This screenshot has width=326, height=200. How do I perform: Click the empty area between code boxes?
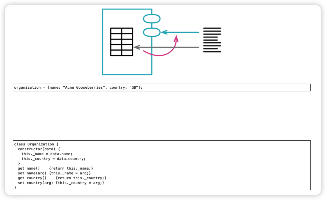(162, 116)
